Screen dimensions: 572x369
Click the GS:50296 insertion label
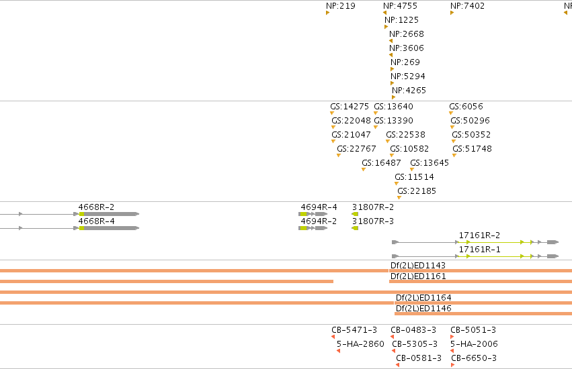point(470,121)
